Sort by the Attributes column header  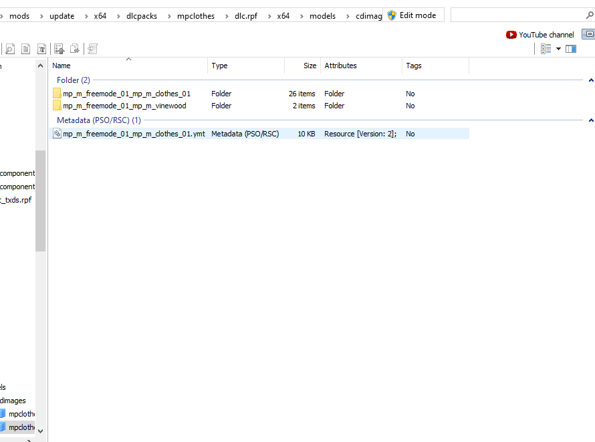pos(361,66)
